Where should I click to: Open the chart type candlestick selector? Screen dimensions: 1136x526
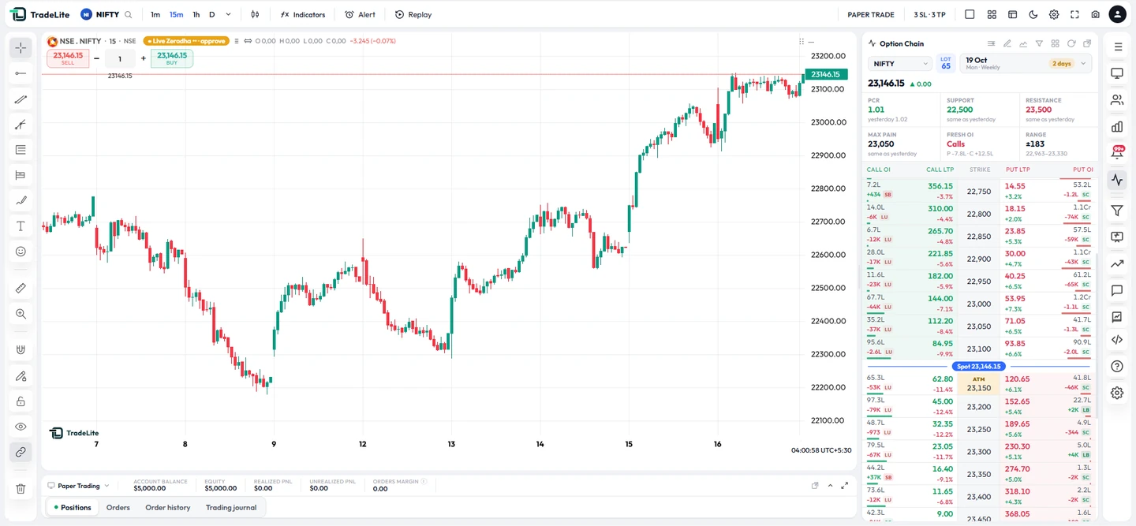pos(255,14)
